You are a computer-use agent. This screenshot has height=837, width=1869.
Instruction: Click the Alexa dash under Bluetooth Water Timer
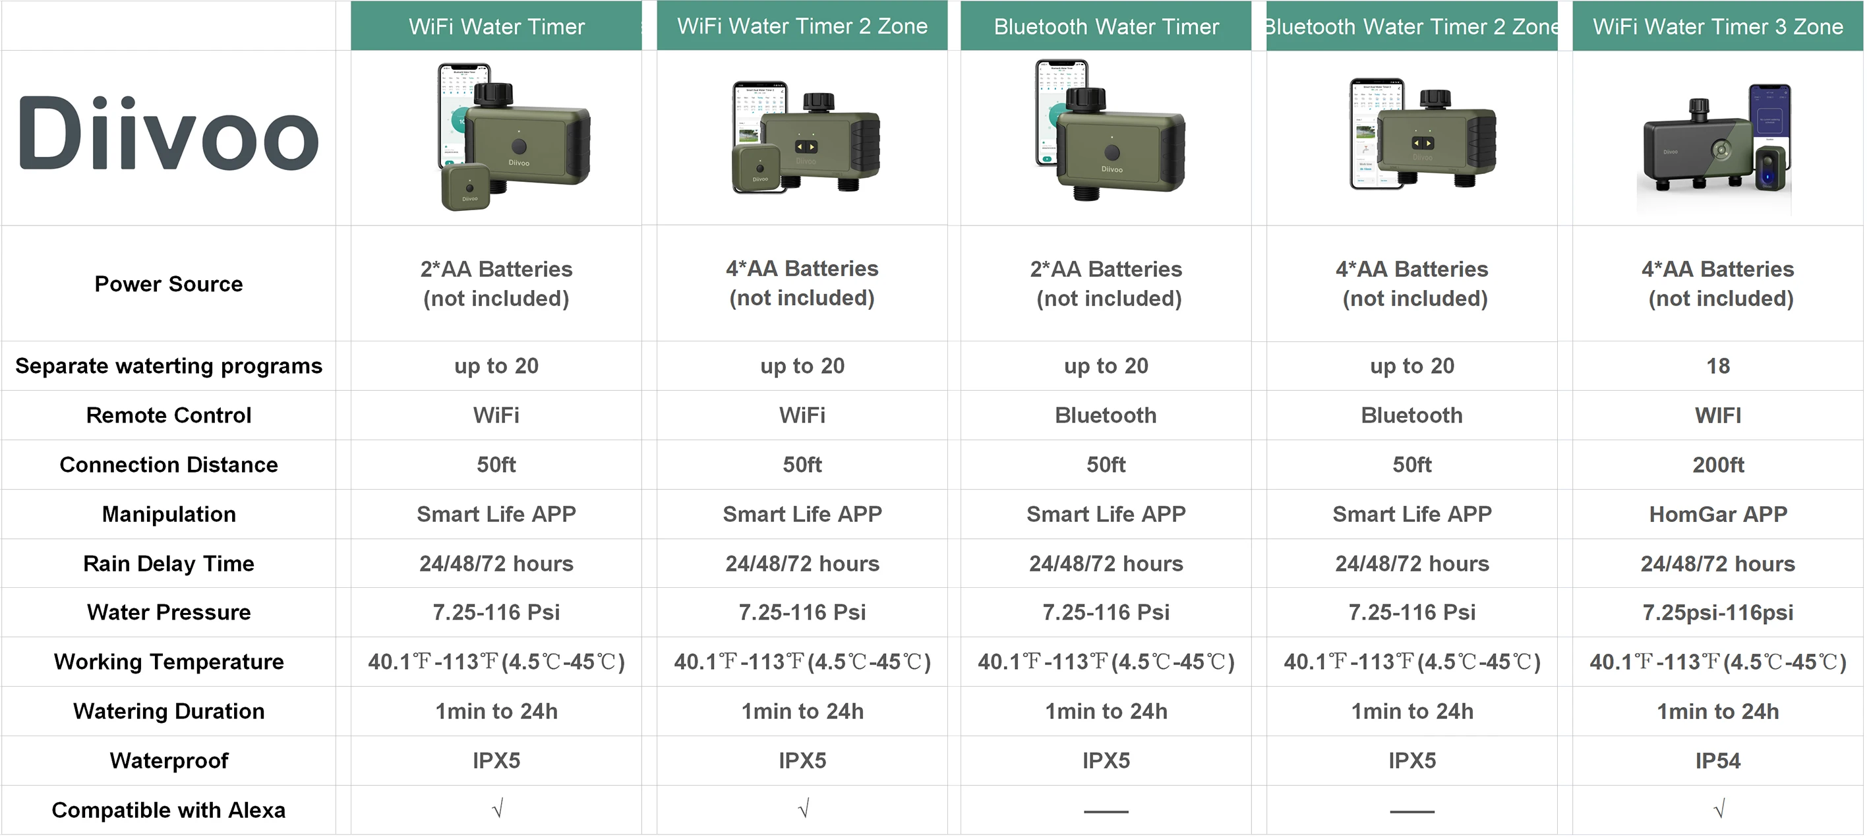pyautogui.click(x=1107, y=813)
